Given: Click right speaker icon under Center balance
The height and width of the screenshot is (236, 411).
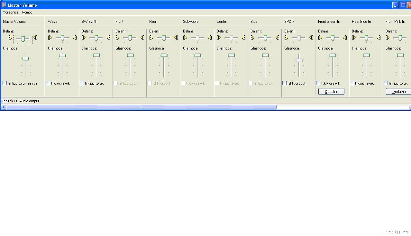Looking at the screenshot, I should pyautogui.click(x=244, y=38).
